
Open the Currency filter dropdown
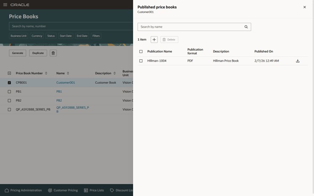37,36
